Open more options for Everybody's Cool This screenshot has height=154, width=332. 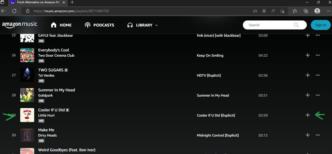pyautogui.click(x=318, y=55)
